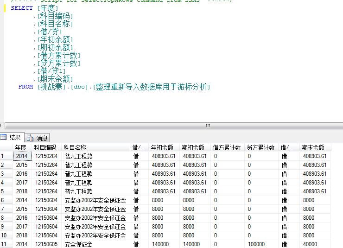Select the 年初余额 column header

tap(164, 147)
